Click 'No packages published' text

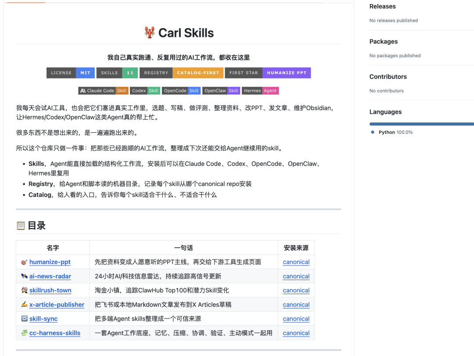click(395, 55)
